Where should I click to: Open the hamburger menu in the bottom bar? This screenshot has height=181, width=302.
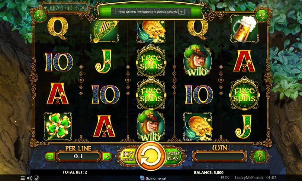[x=23, y=178]
